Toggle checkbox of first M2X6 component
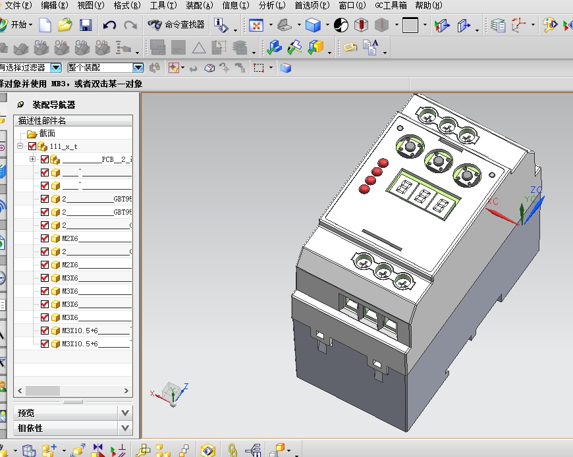 point(45,238)
